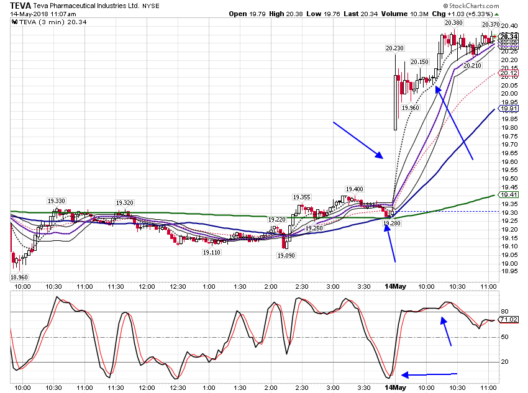Click the 50 level label on the stochastic panel
The width and height of the screenshot is (528, 393).
[505, 337]
